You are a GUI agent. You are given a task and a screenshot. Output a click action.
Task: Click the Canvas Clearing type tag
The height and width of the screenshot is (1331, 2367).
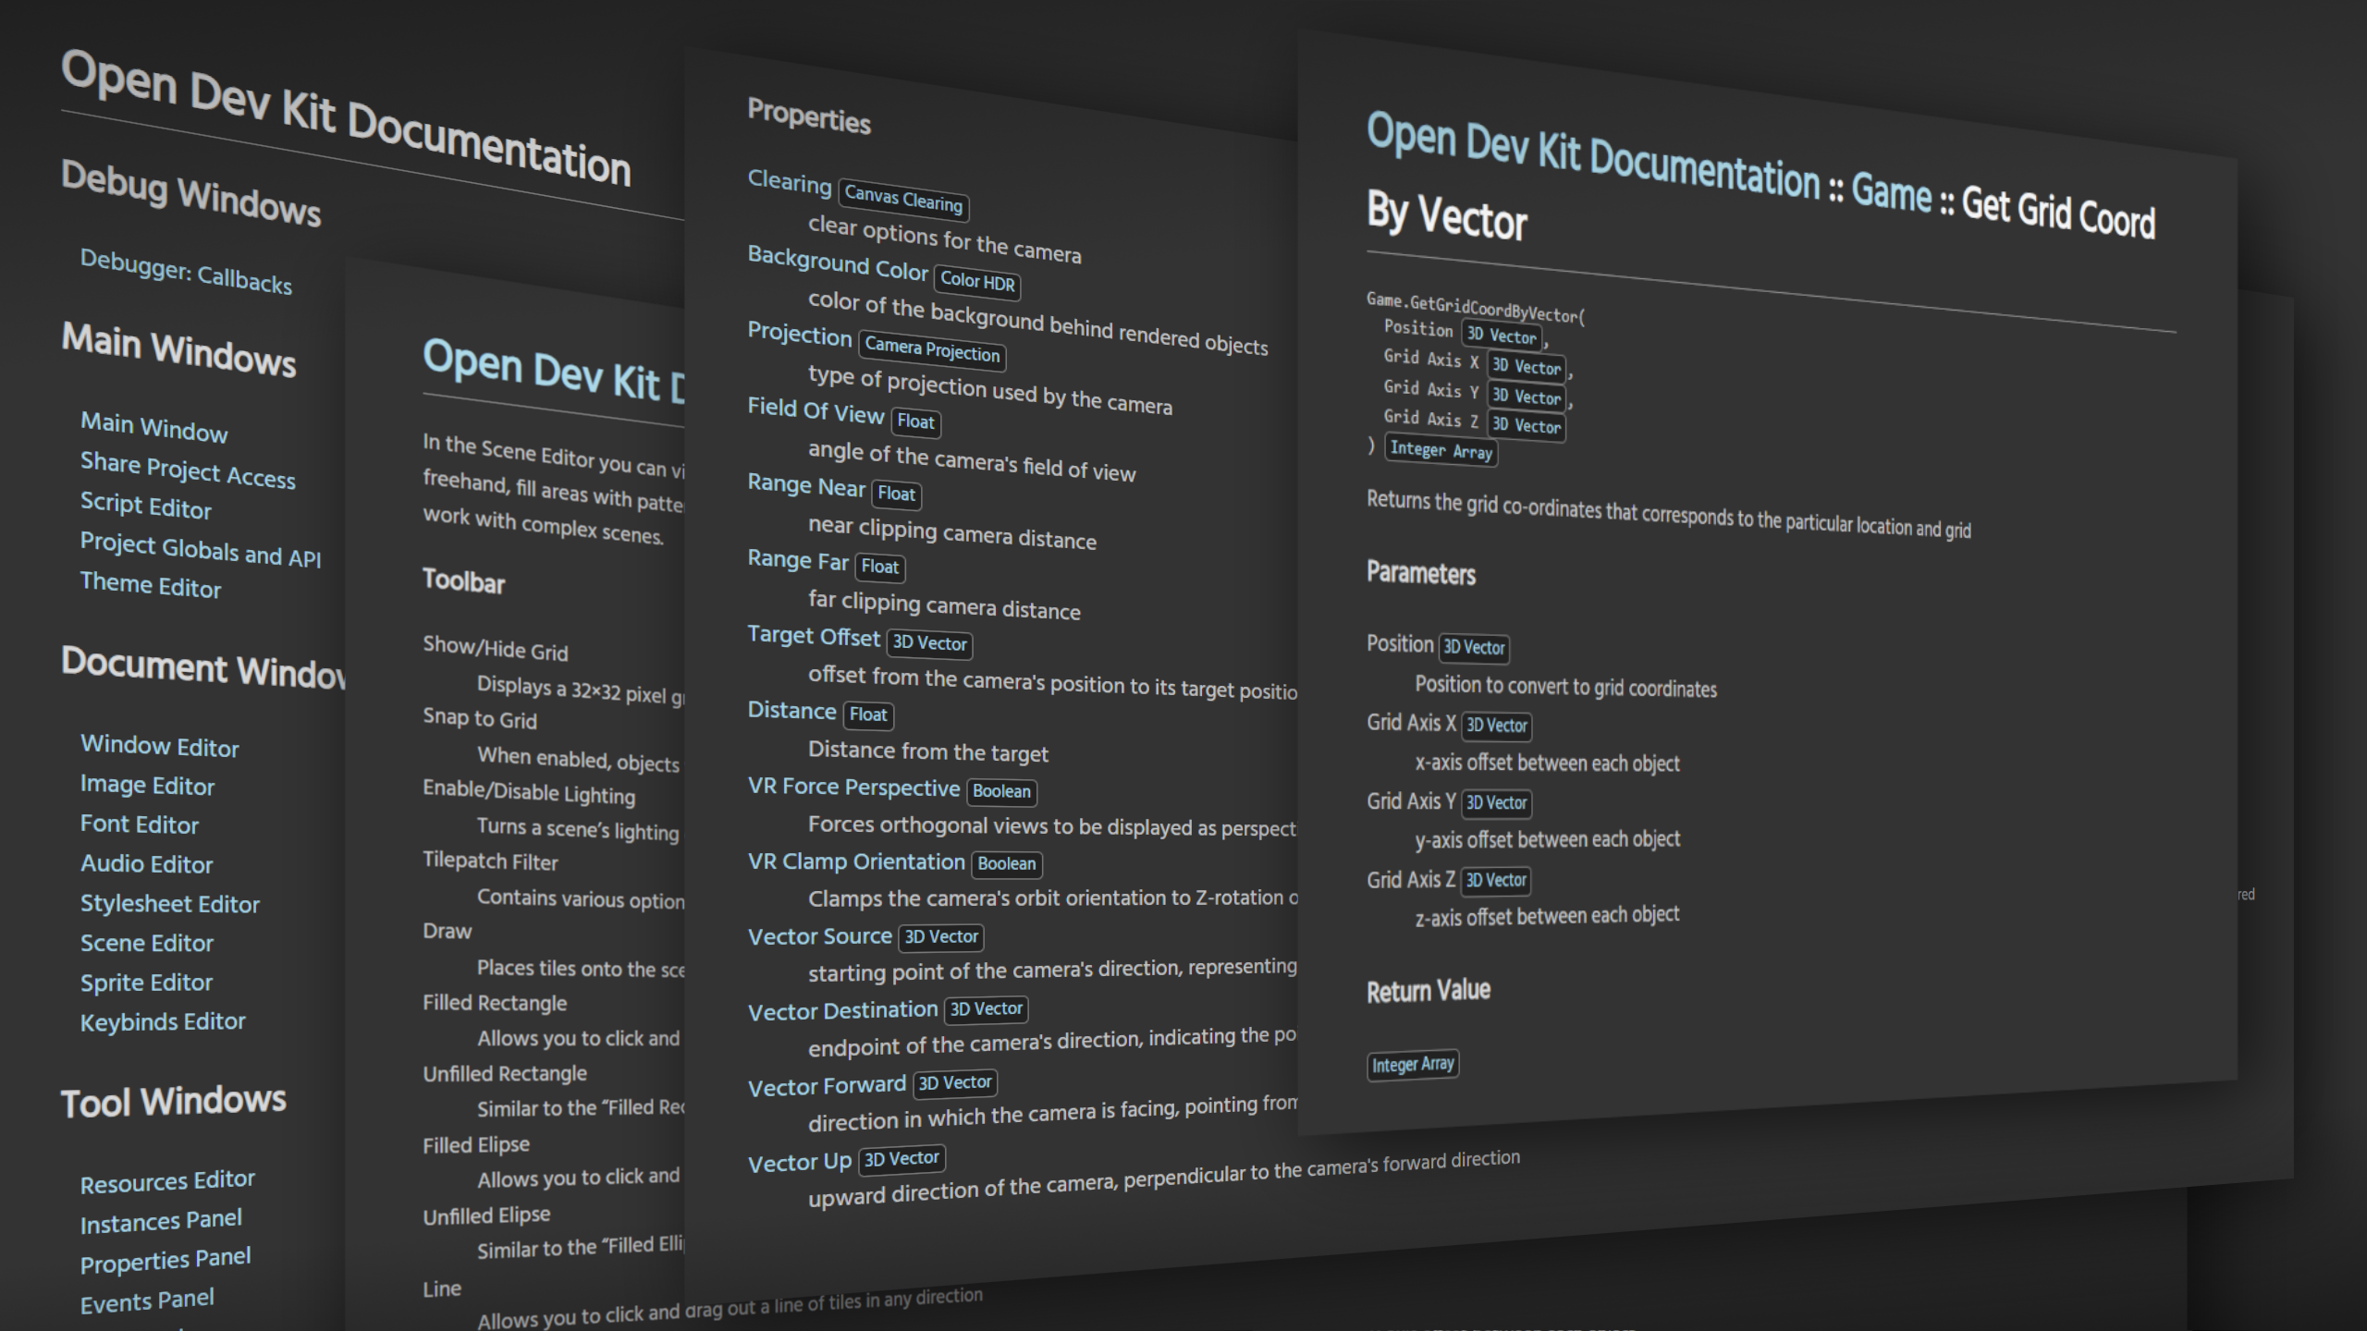click(903, 199)
